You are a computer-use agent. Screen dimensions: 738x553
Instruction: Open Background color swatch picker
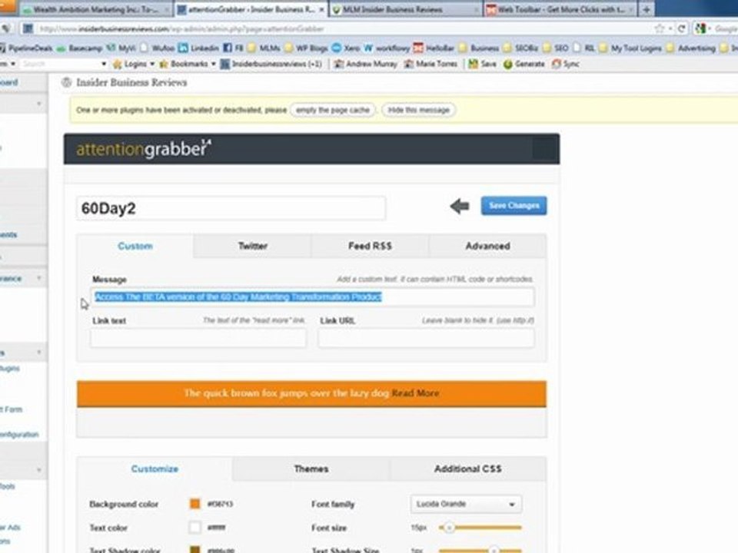[194, 504]
